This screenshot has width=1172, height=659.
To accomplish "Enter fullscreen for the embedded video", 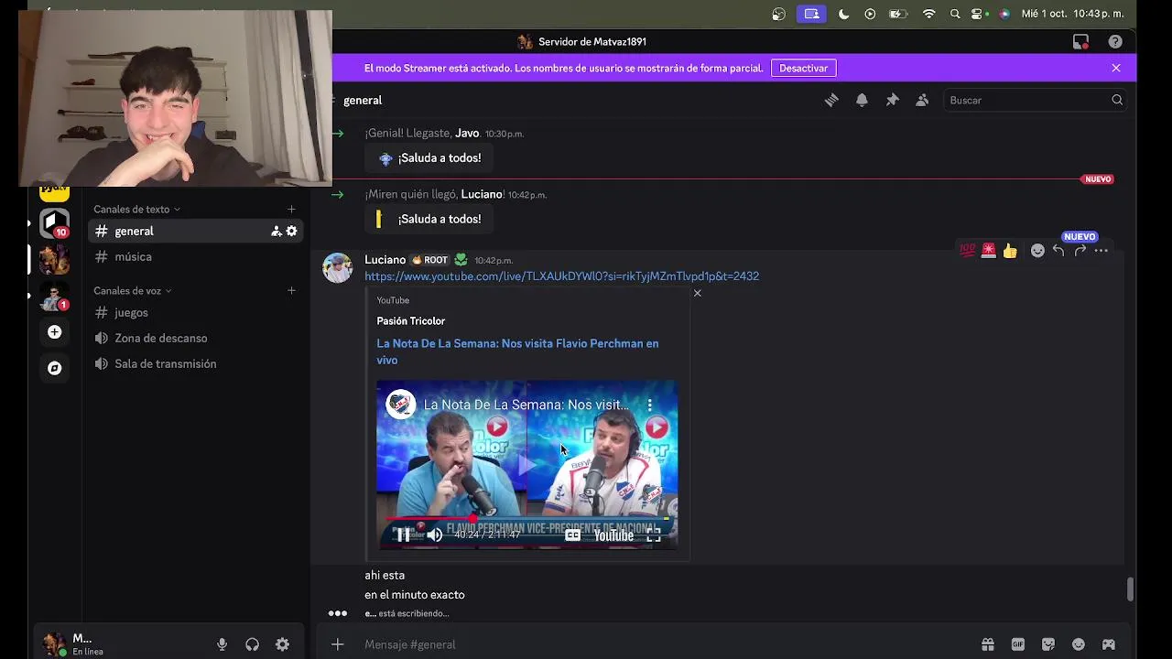I will [x=654, y=535].
